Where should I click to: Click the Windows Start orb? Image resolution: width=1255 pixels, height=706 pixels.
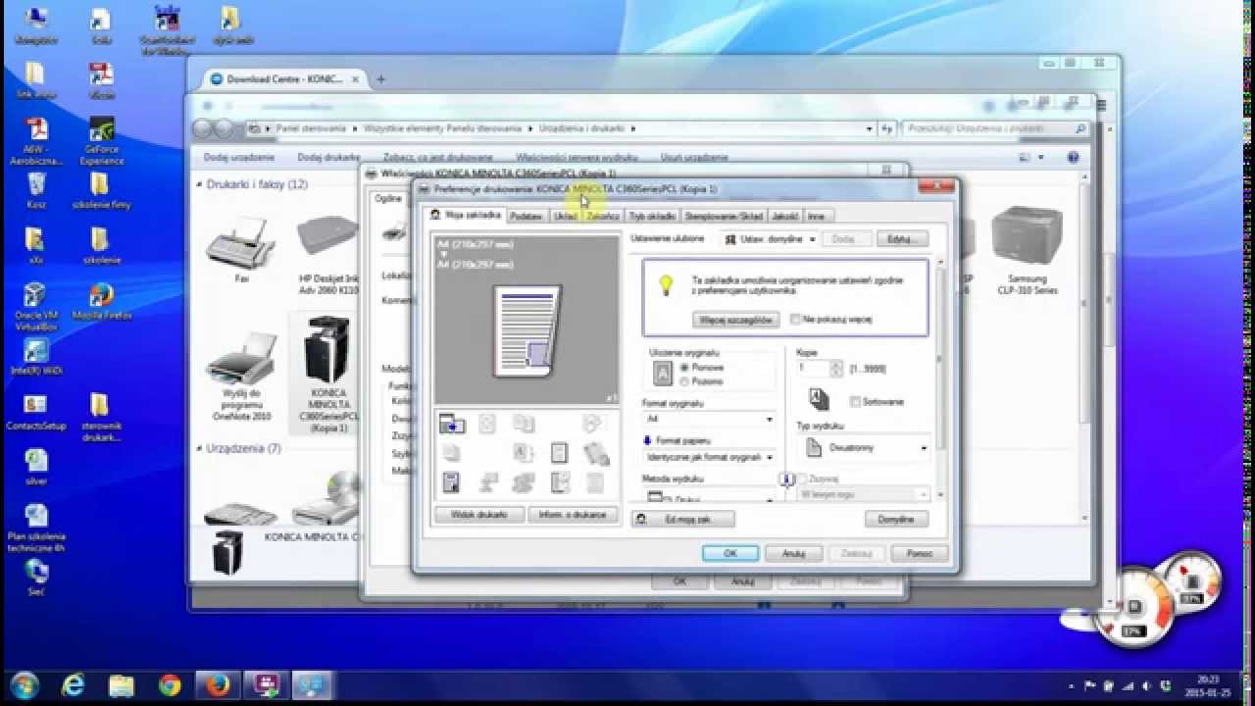click(x=24, y=683)
